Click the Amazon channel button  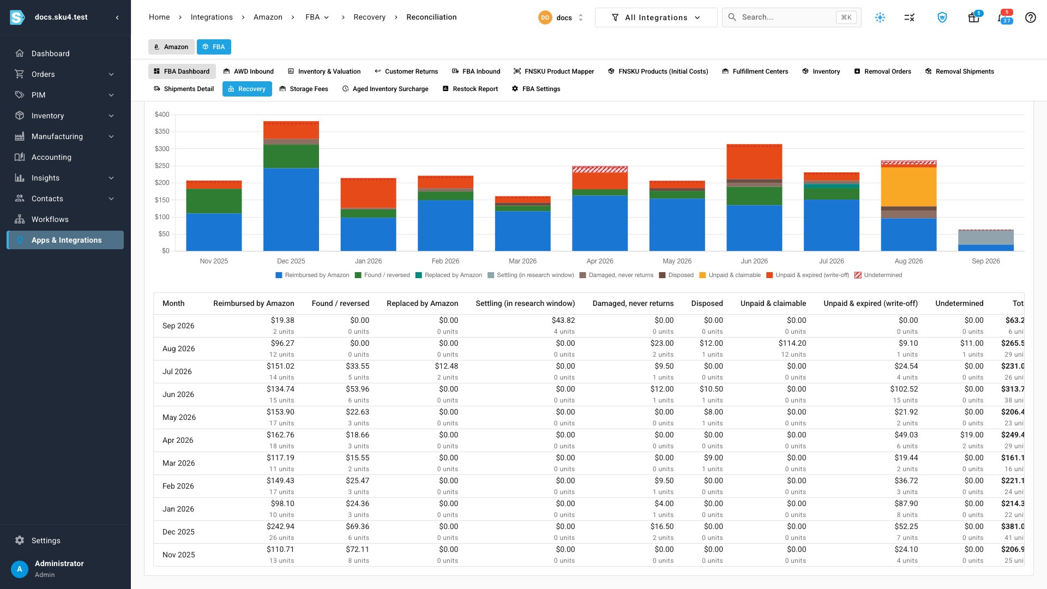click(x=171, y=47)
